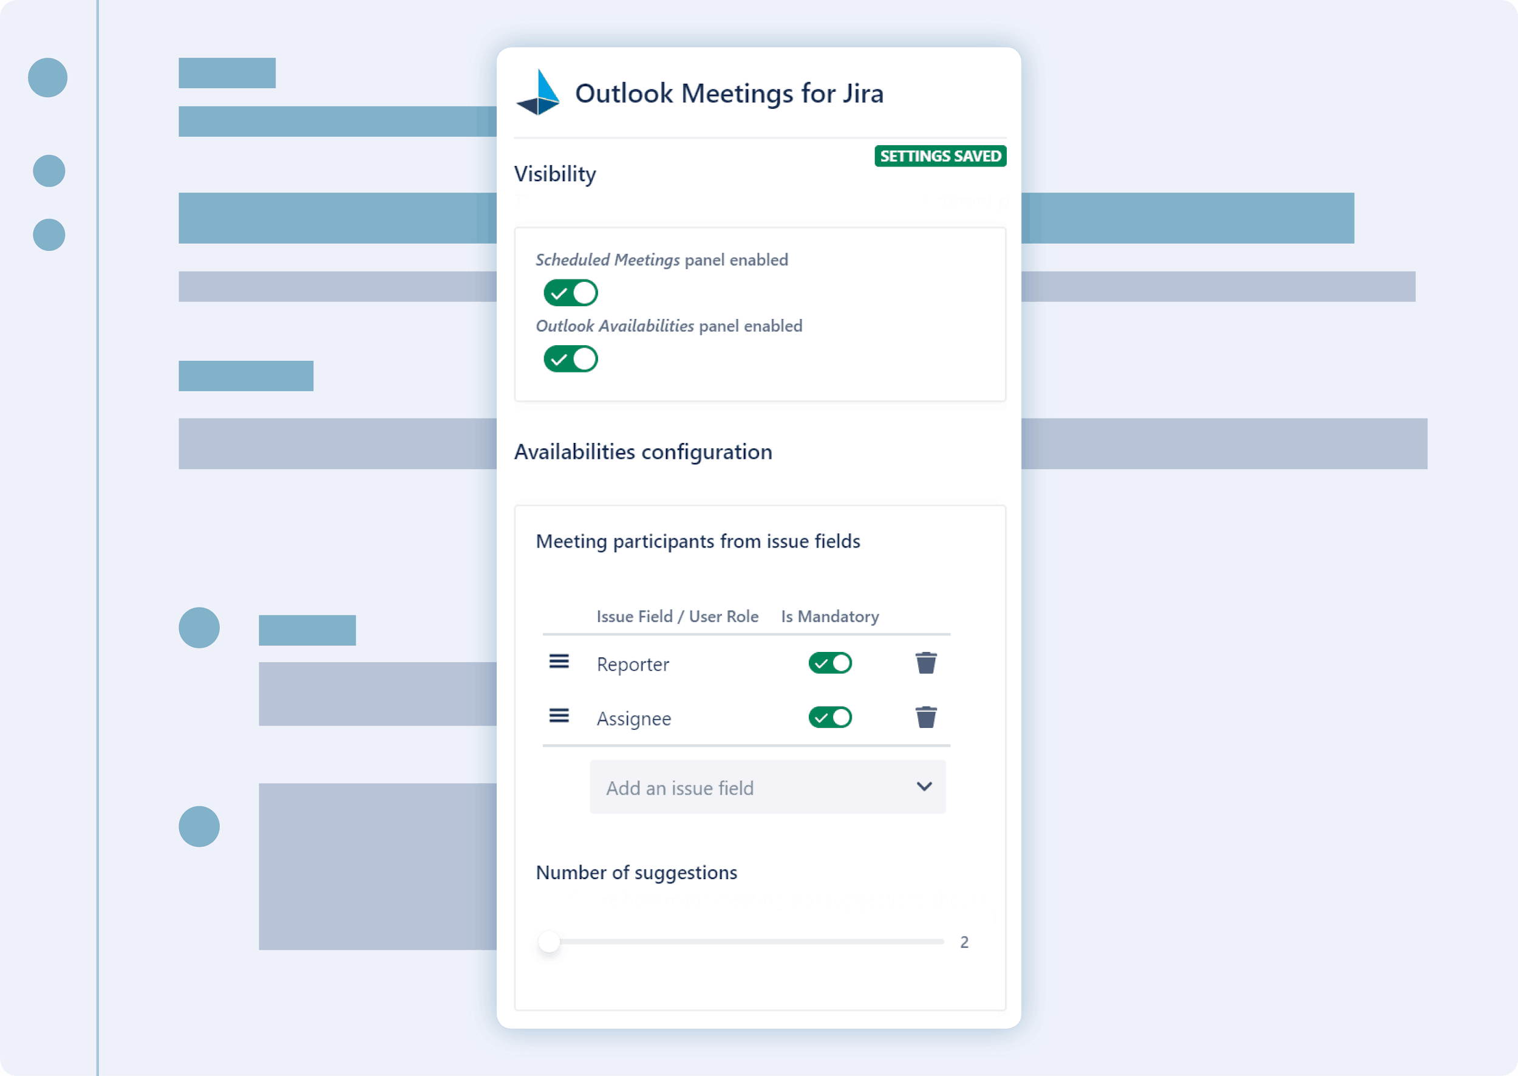Grab the Reporter row drag handle
1518x1076 pixels.
coord(559,661)
